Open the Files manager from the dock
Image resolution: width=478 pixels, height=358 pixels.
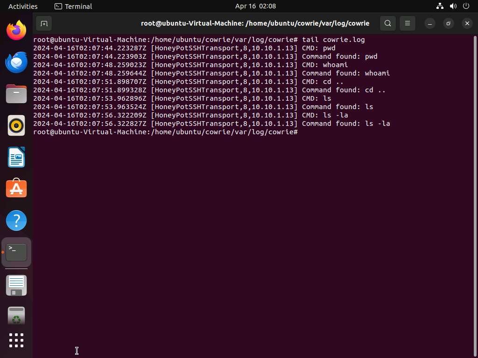16,94
